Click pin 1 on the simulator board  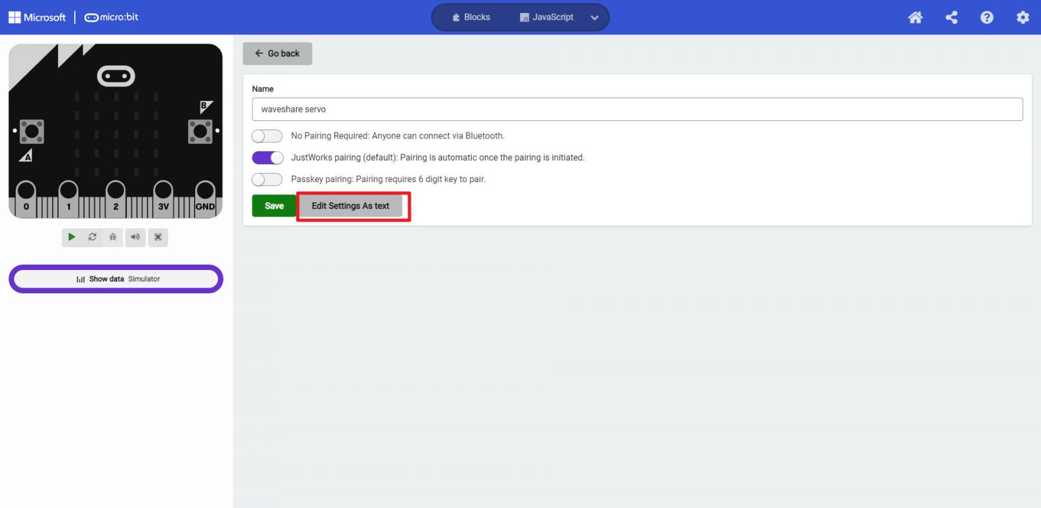point(68,198)
